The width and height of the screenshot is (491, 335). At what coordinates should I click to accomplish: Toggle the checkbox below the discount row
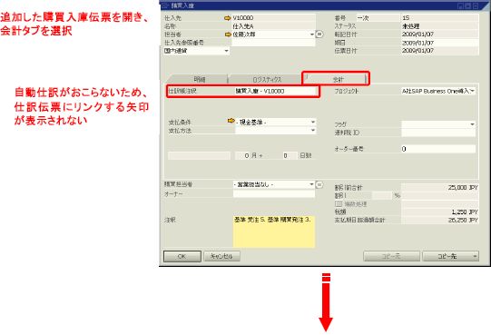(339, 204)
